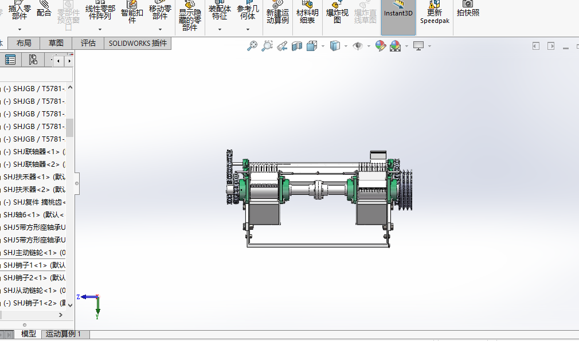579x341 pixels.
Task: Create New Motion Study (新建运动算例)
Action: point(277,12)
